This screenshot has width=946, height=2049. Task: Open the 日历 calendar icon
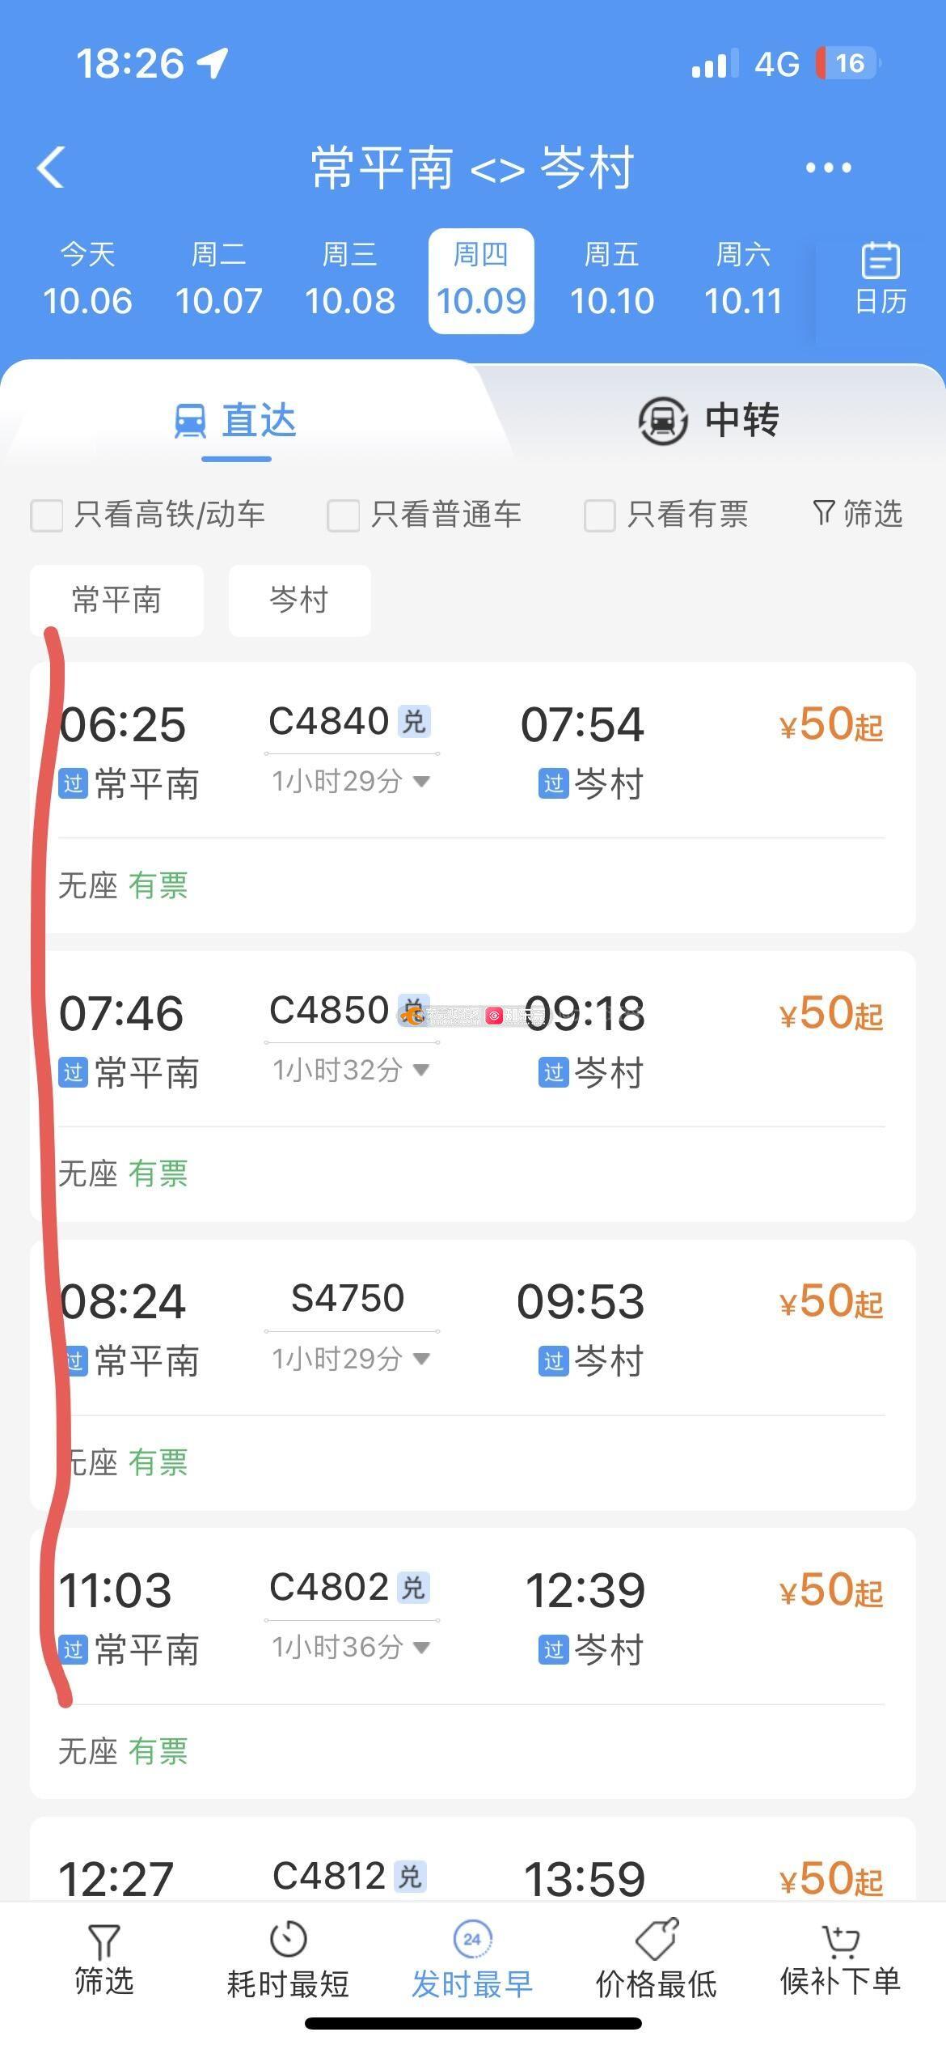pos(880,279)
